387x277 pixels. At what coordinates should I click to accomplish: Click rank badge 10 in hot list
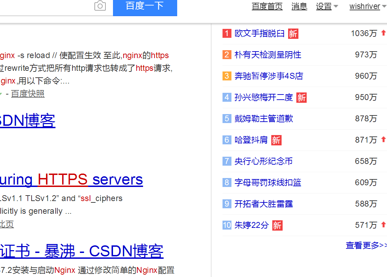(x=227, y=225)
